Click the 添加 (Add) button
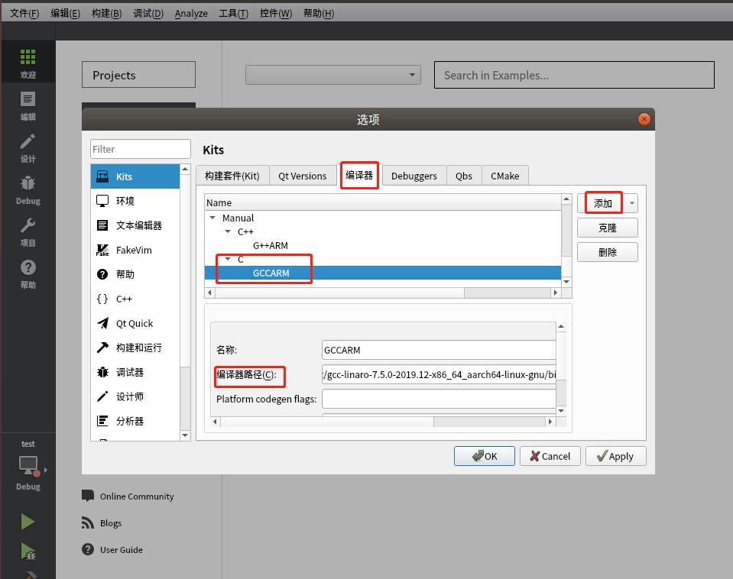This screenshot has height=579, width=733. [602, 203]
